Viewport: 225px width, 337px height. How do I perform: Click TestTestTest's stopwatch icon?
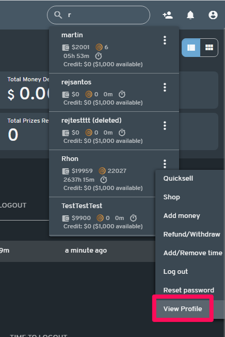pyautogui.click(x=133, y=218)
